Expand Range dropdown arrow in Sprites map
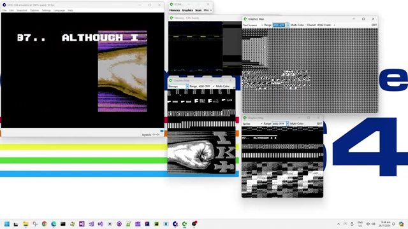The height and width of the screenshot is (229, 408). (288, 124)
